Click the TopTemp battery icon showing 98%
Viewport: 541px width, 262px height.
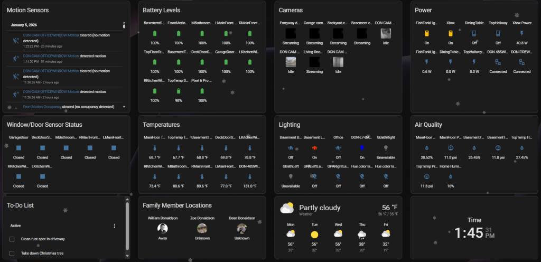tap(178, 91)
